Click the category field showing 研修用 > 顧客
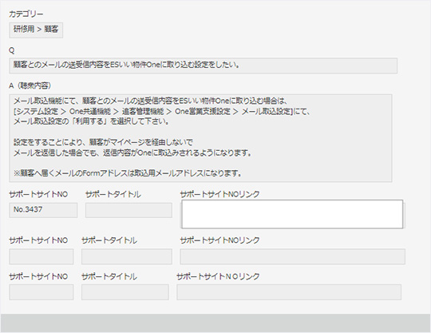 (36, 30)
